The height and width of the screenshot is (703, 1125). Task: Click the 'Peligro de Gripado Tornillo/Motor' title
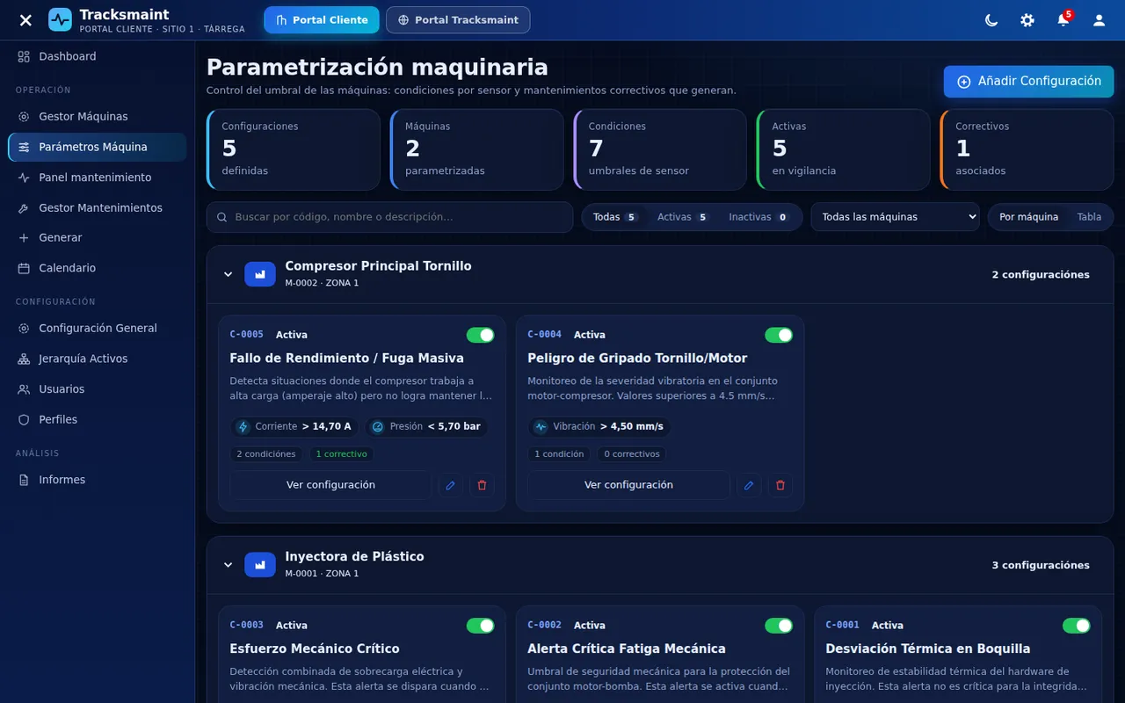pyautogui.click(x=637, y=359)
